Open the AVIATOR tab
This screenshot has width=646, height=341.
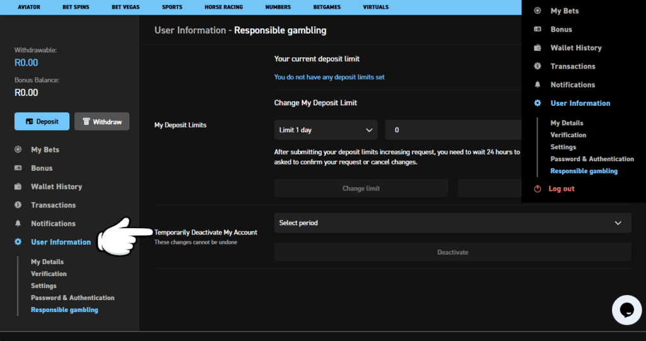point(29,7)
